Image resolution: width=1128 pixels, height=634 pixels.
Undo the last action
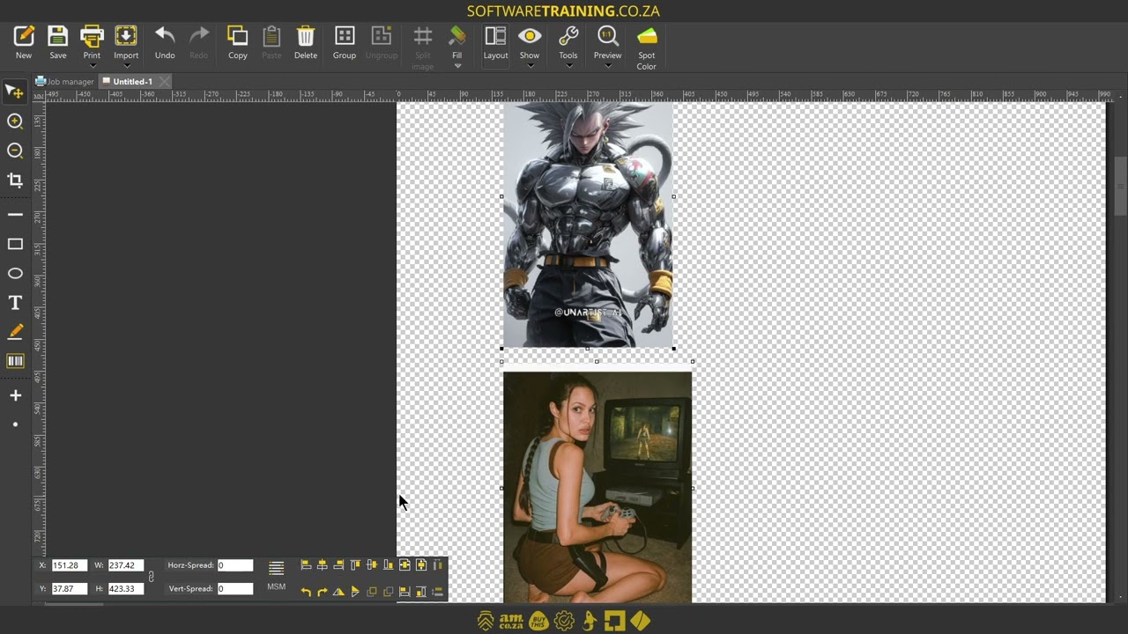165,42
